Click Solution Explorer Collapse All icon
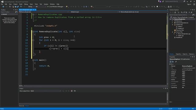Image resolution: width=196 pixels, height=110 pixels. [x=184, y=12]
